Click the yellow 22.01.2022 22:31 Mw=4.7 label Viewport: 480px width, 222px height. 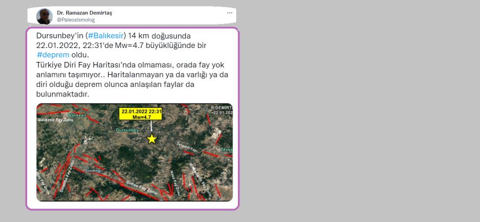coord(140,114)
